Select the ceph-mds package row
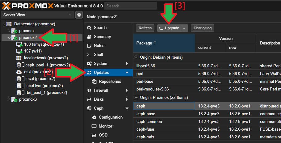The height and width of the screenshot is (143, 281). pyautogui.click(x=207, y=137)
